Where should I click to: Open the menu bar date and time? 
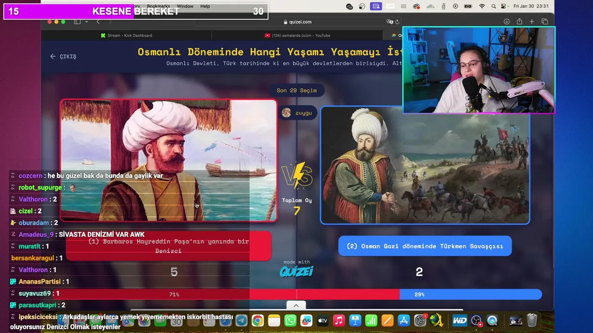[x=531, y=6]
